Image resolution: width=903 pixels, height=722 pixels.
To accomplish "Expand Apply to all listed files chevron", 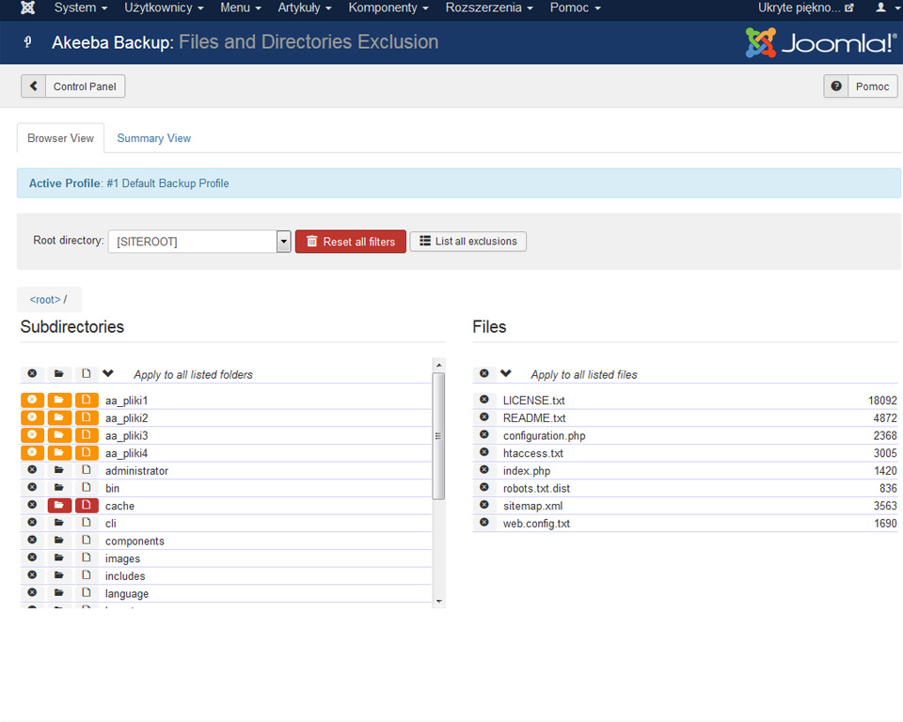I will (x=506, y=373).
